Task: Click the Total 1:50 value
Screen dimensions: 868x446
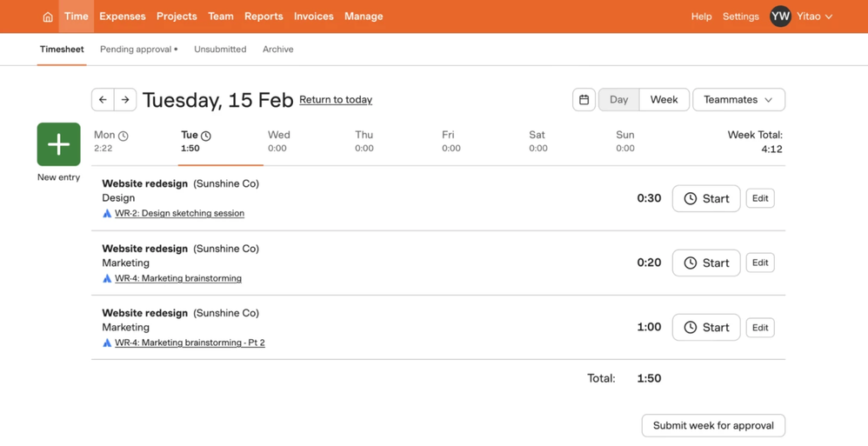Action: click(650, 378)
